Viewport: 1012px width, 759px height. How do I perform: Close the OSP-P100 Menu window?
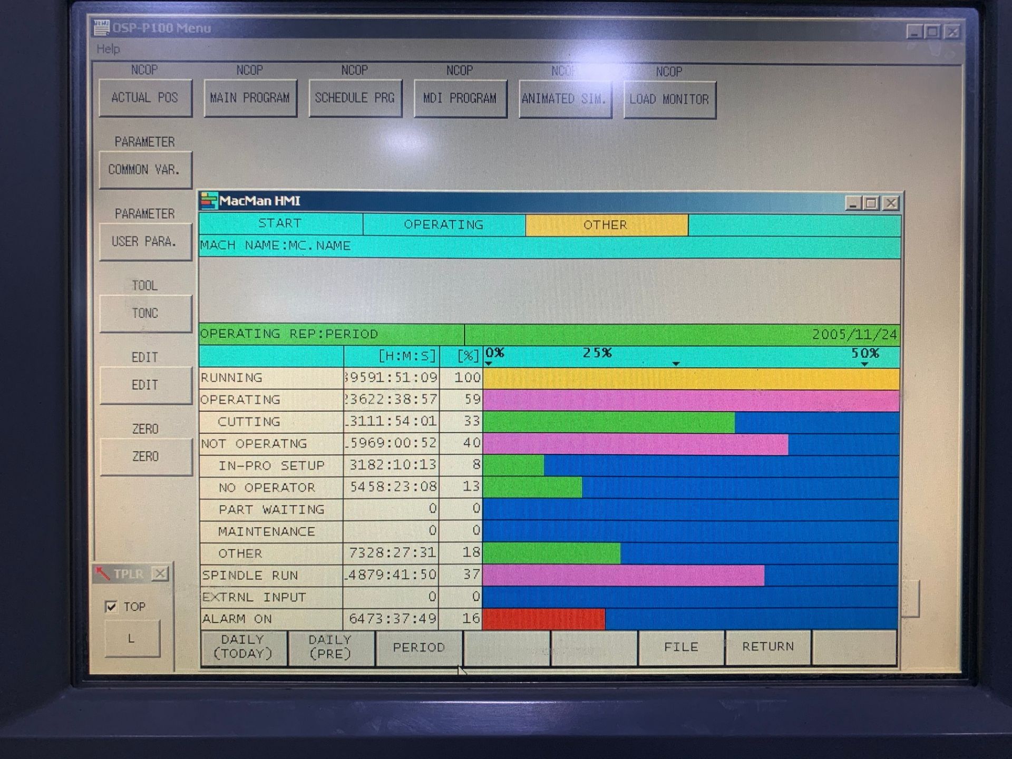coord(952,32)
